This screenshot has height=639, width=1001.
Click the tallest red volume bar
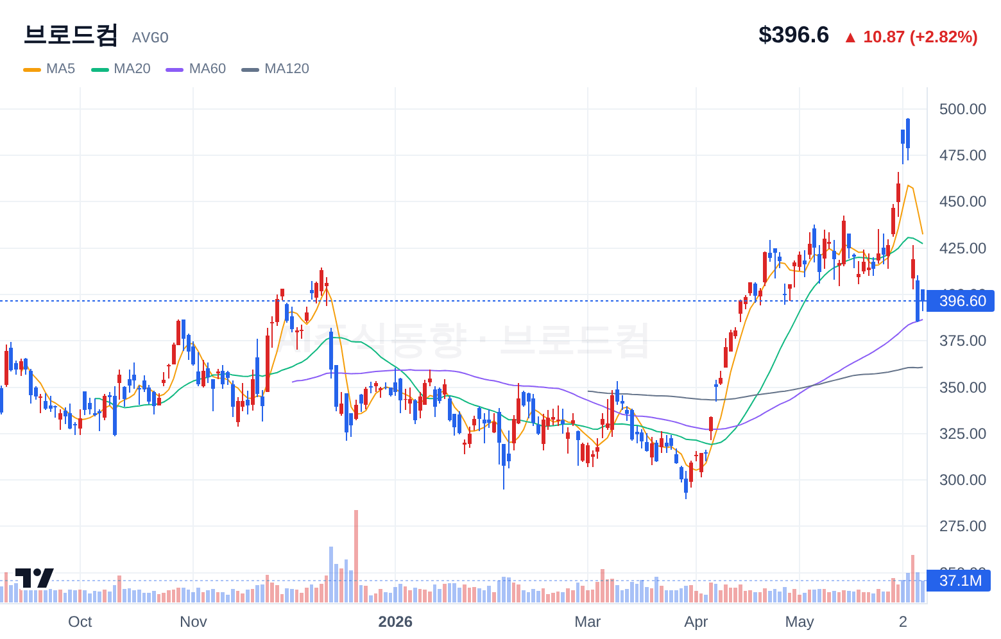click(x=356, y=556)
